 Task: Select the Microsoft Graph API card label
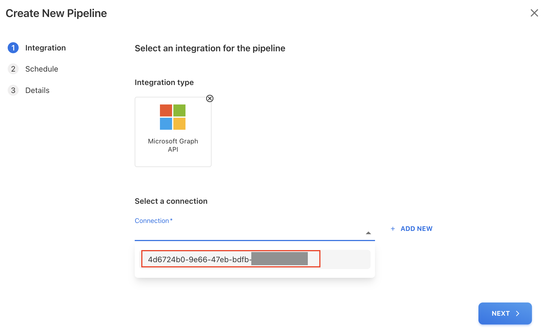click(173, 145)
